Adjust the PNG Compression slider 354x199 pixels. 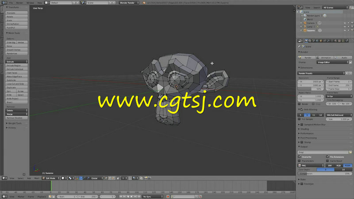[x=325, y=173]
